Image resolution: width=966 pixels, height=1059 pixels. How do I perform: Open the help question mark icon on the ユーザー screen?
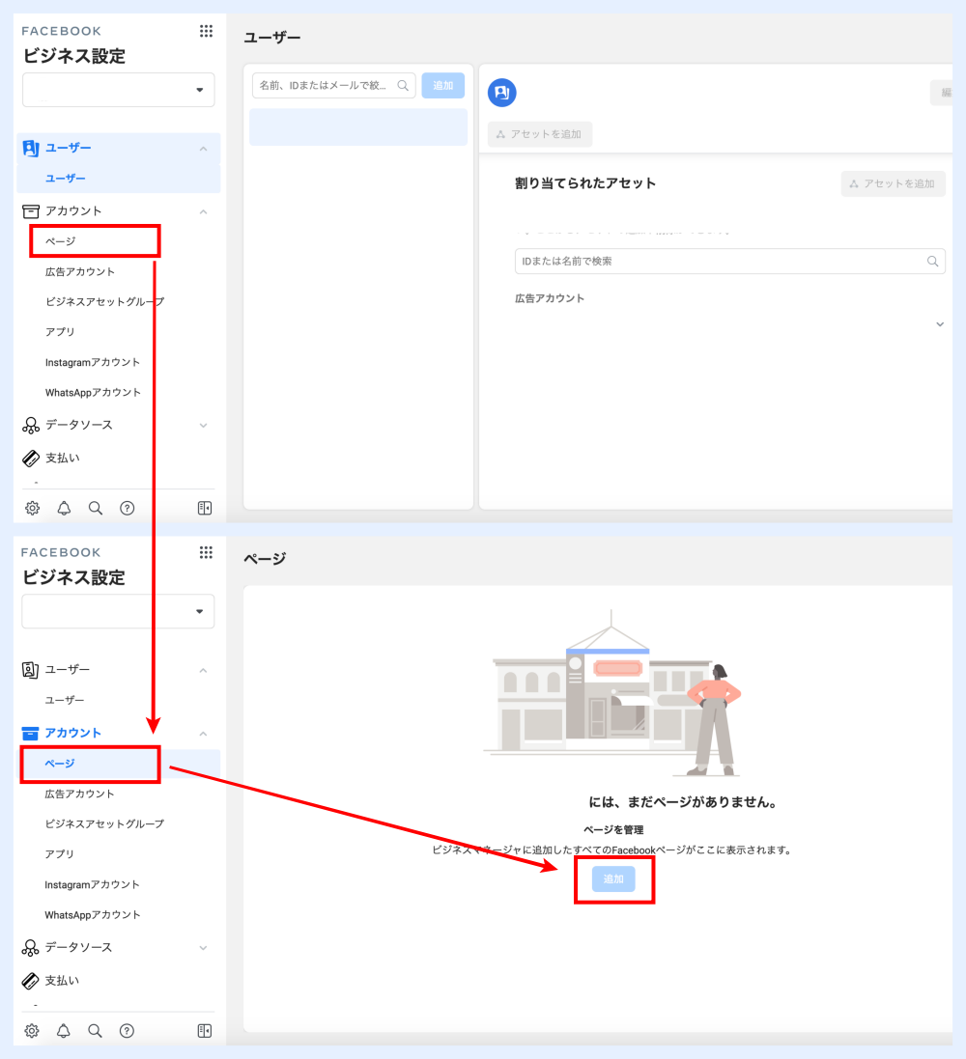point(127,509)
